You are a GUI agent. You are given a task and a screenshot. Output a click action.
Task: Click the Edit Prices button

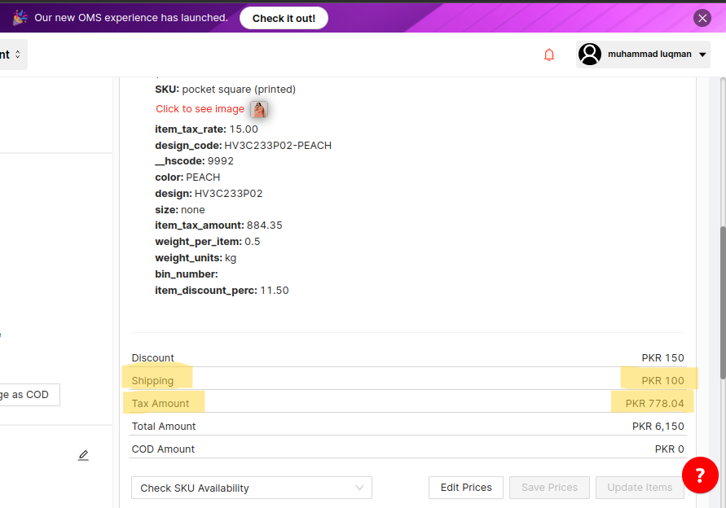(466, 488)
